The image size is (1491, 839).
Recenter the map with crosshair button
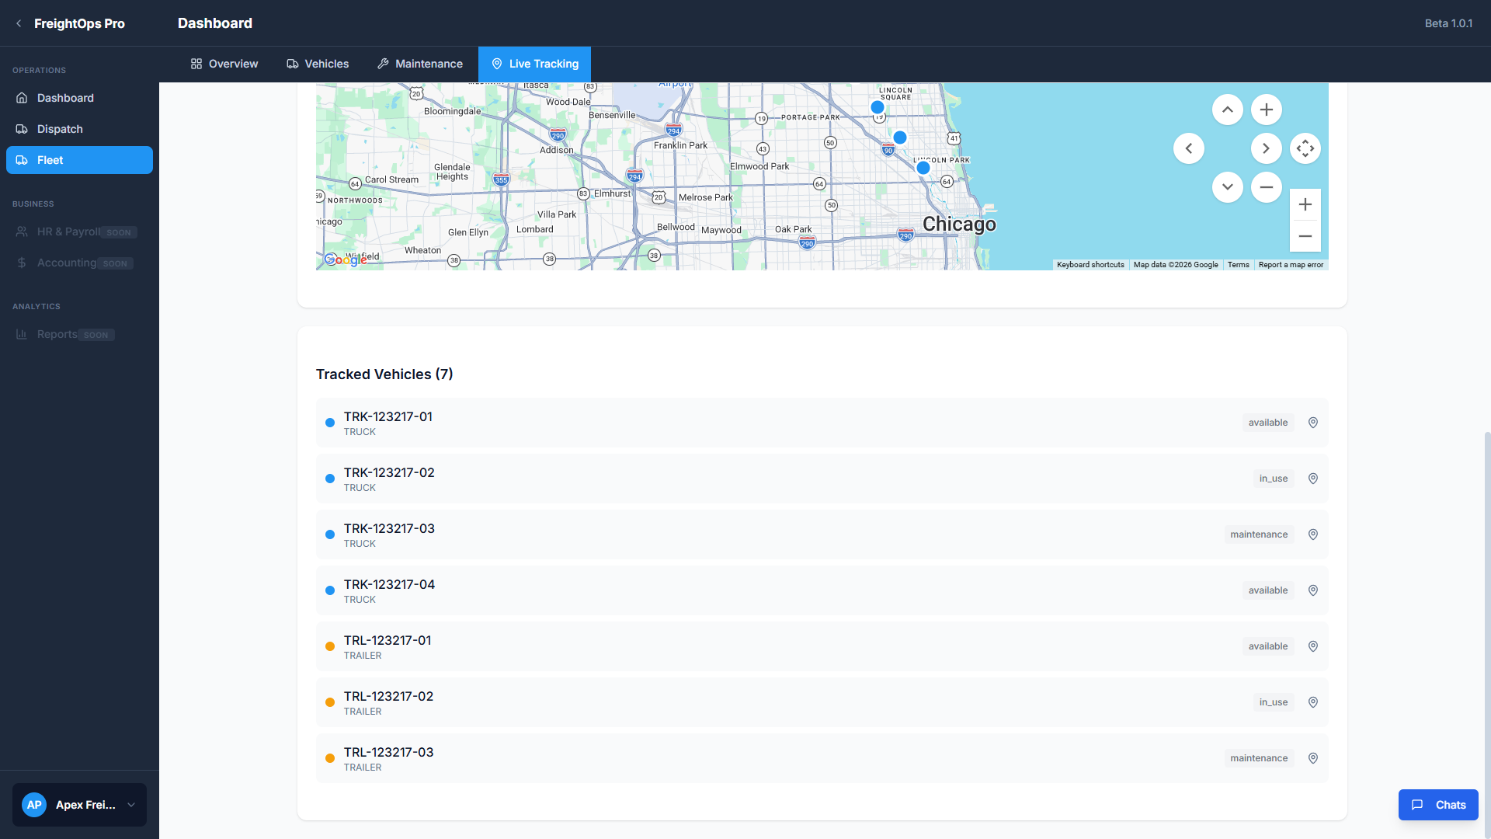click(x=1305, y=148)
